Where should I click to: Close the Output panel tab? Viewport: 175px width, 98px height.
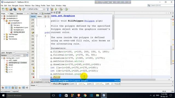[37, 85]
